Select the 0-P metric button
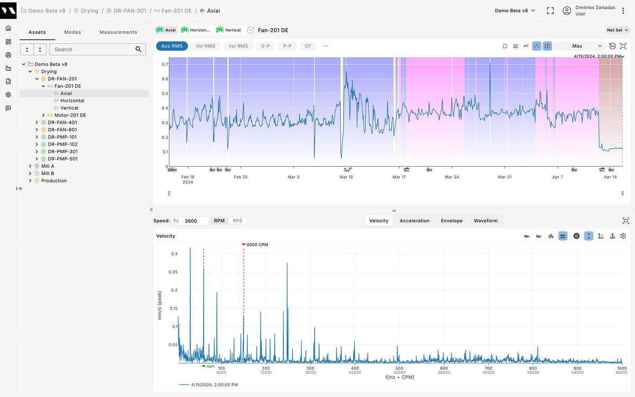This screenshot has height=397, width=635. [x=266, y=46]
